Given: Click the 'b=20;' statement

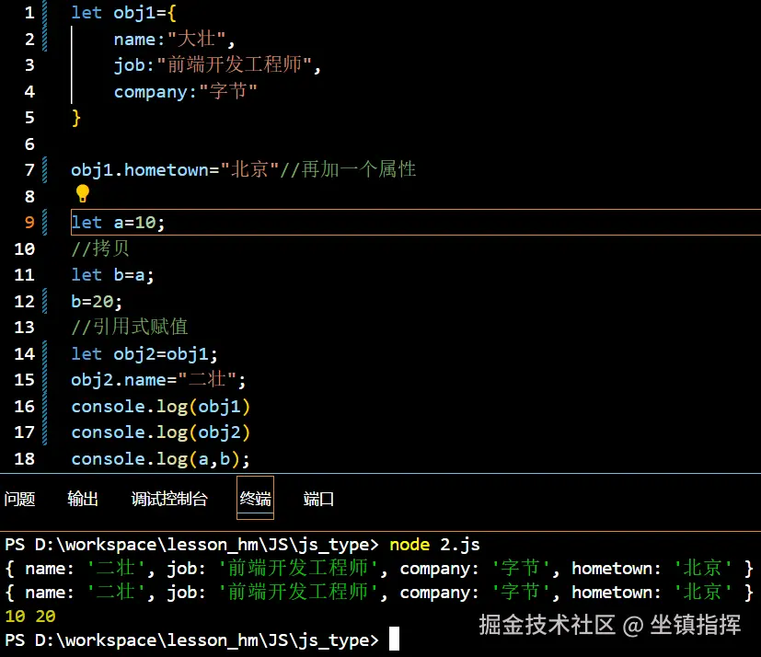Looking at the screenshot, I should pyautogui.click(x=97, y=301).
